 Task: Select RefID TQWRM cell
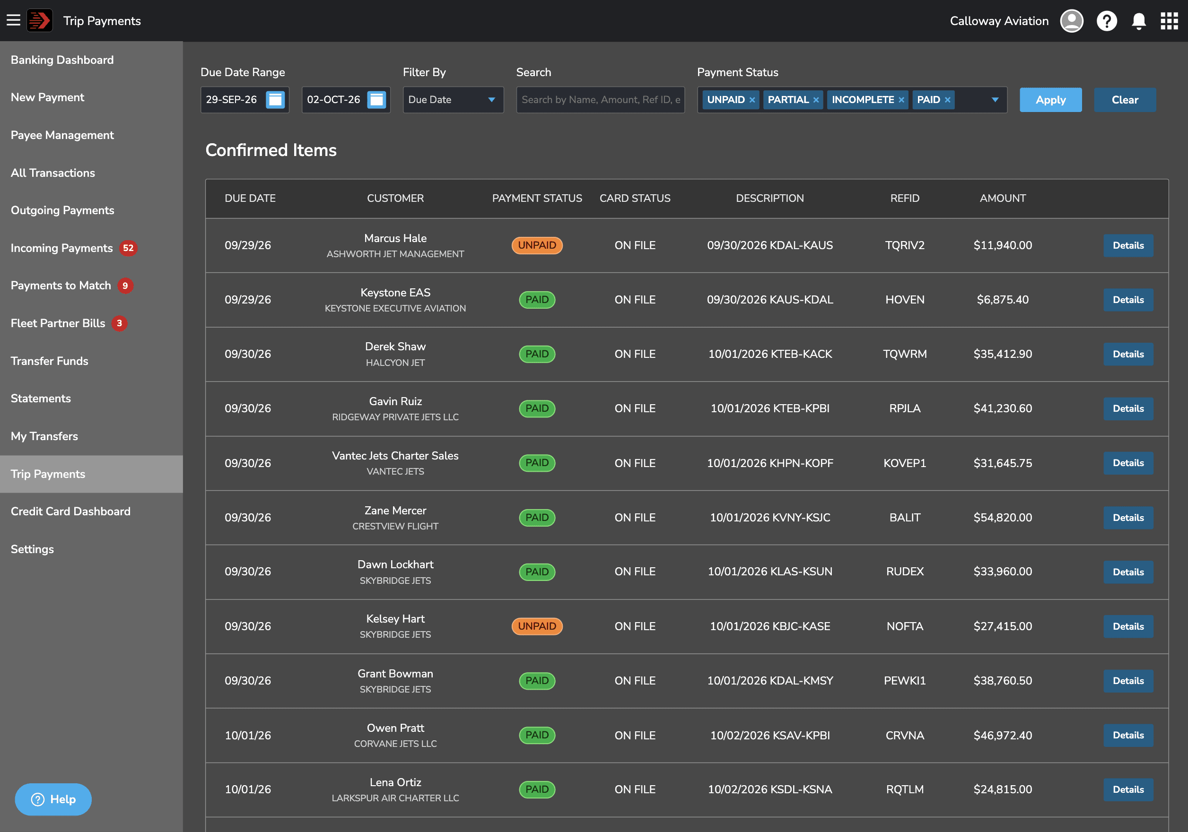click(904, 354)
